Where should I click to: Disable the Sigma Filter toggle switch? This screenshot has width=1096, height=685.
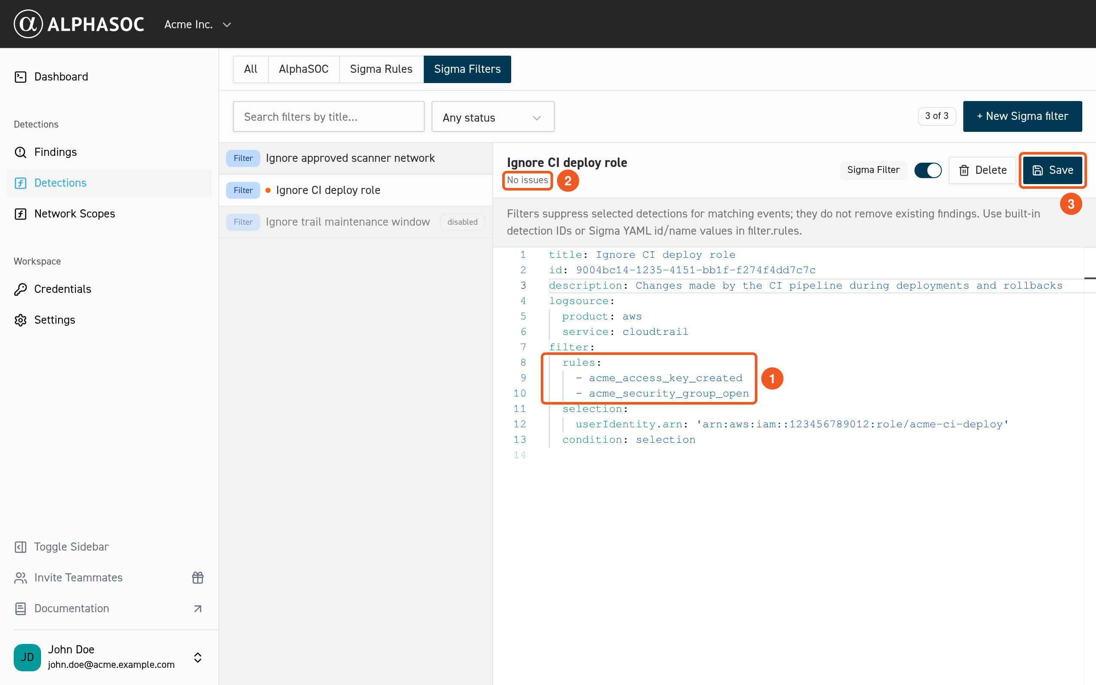pyautogui.click(x=928, y=170)
